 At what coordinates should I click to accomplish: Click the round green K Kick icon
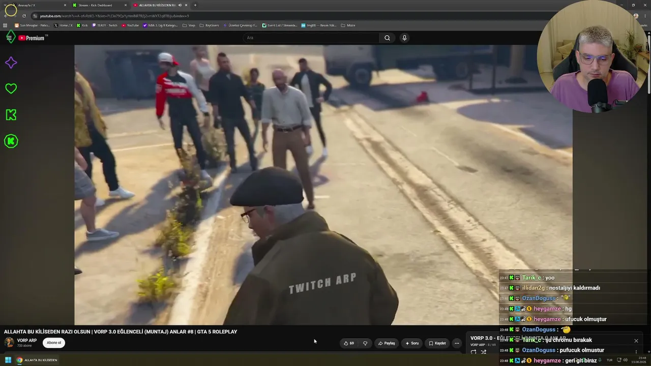coord(11,141)
